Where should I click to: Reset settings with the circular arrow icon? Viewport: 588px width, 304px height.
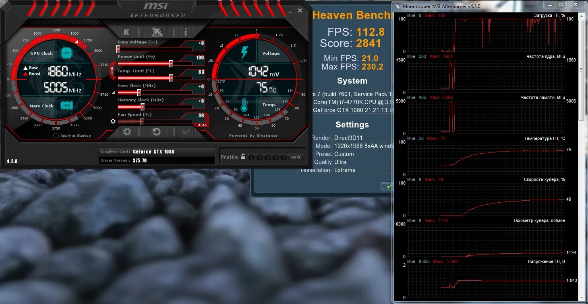point(156,131)
